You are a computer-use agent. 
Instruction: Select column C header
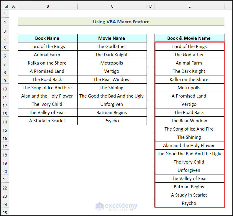(x=112, y=6)
